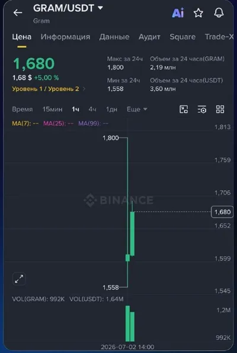Expand chart to fullscreen
This screenshot has width=237, height=353.
coord(19,279)
